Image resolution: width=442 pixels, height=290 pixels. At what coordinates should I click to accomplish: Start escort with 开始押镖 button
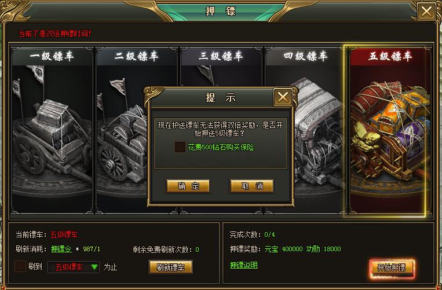coord(391,267)
